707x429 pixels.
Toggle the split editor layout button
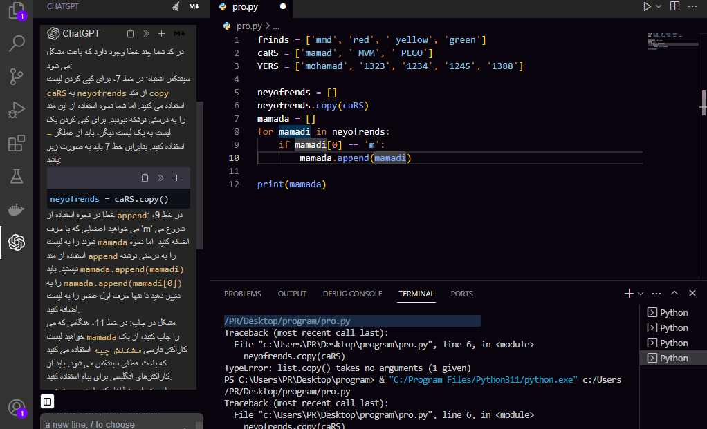click(x=674, y=6)
